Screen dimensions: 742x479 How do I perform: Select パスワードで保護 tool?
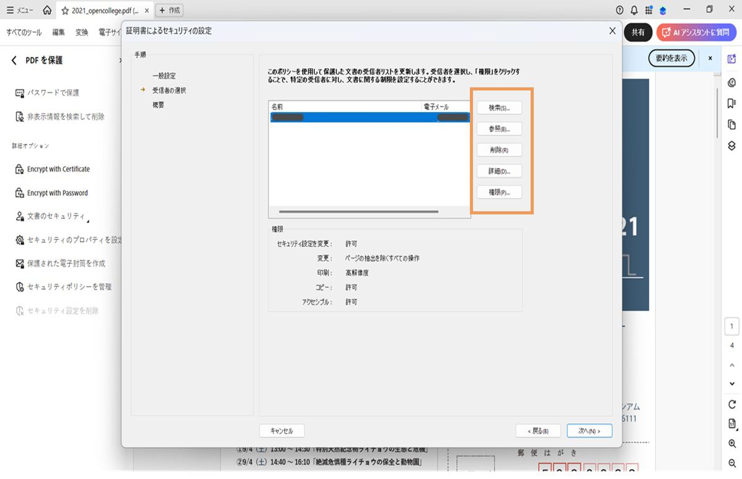(47, 93)
